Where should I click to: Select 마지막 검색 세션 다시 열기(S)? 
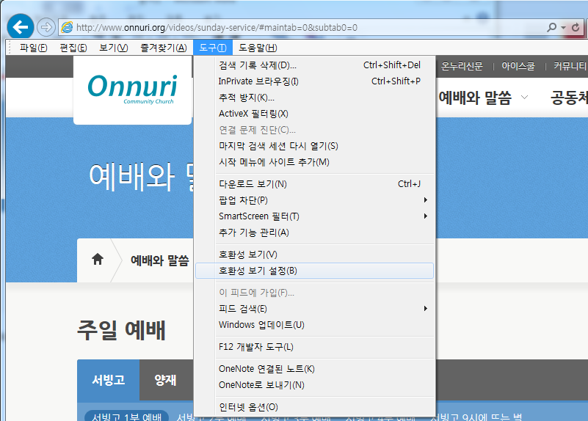point(314,146)
